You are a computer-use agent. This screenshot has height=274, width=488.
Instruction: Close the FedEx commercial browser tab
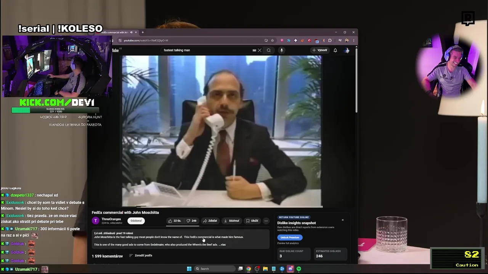coord(136,32)
